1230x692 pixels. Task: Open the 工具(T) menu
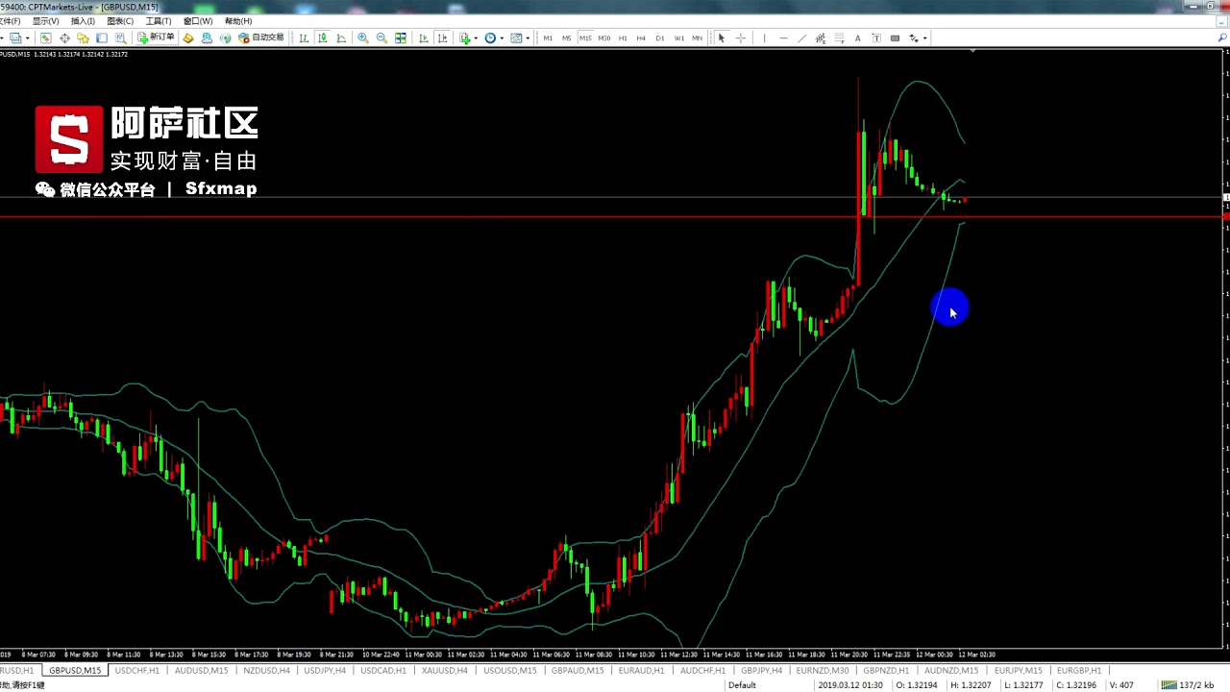159,21
